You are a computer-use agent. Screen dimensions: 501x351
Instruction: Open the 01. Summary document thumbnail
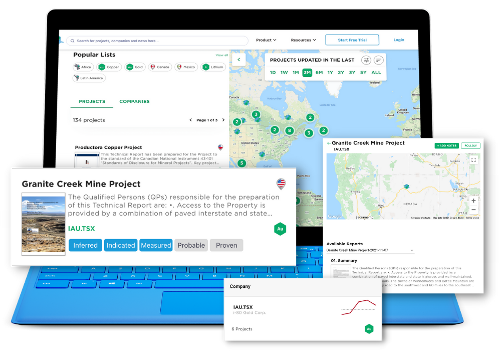click(x=341, y=272)
